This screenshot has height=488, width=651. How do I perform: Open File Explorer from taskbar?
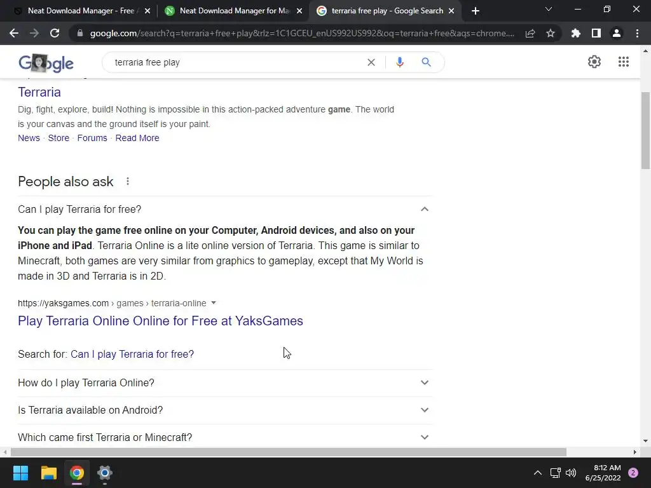[x=48, y=473]
